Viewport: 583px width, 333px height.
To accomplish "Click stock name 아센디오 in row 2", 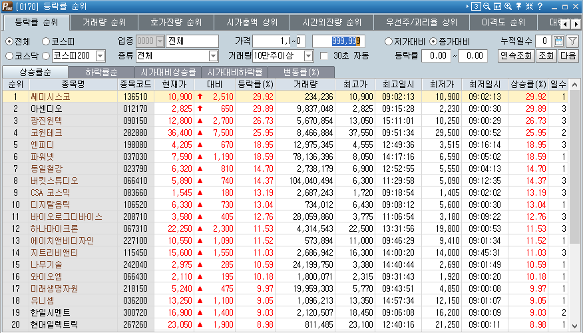I will click(46, 109).
